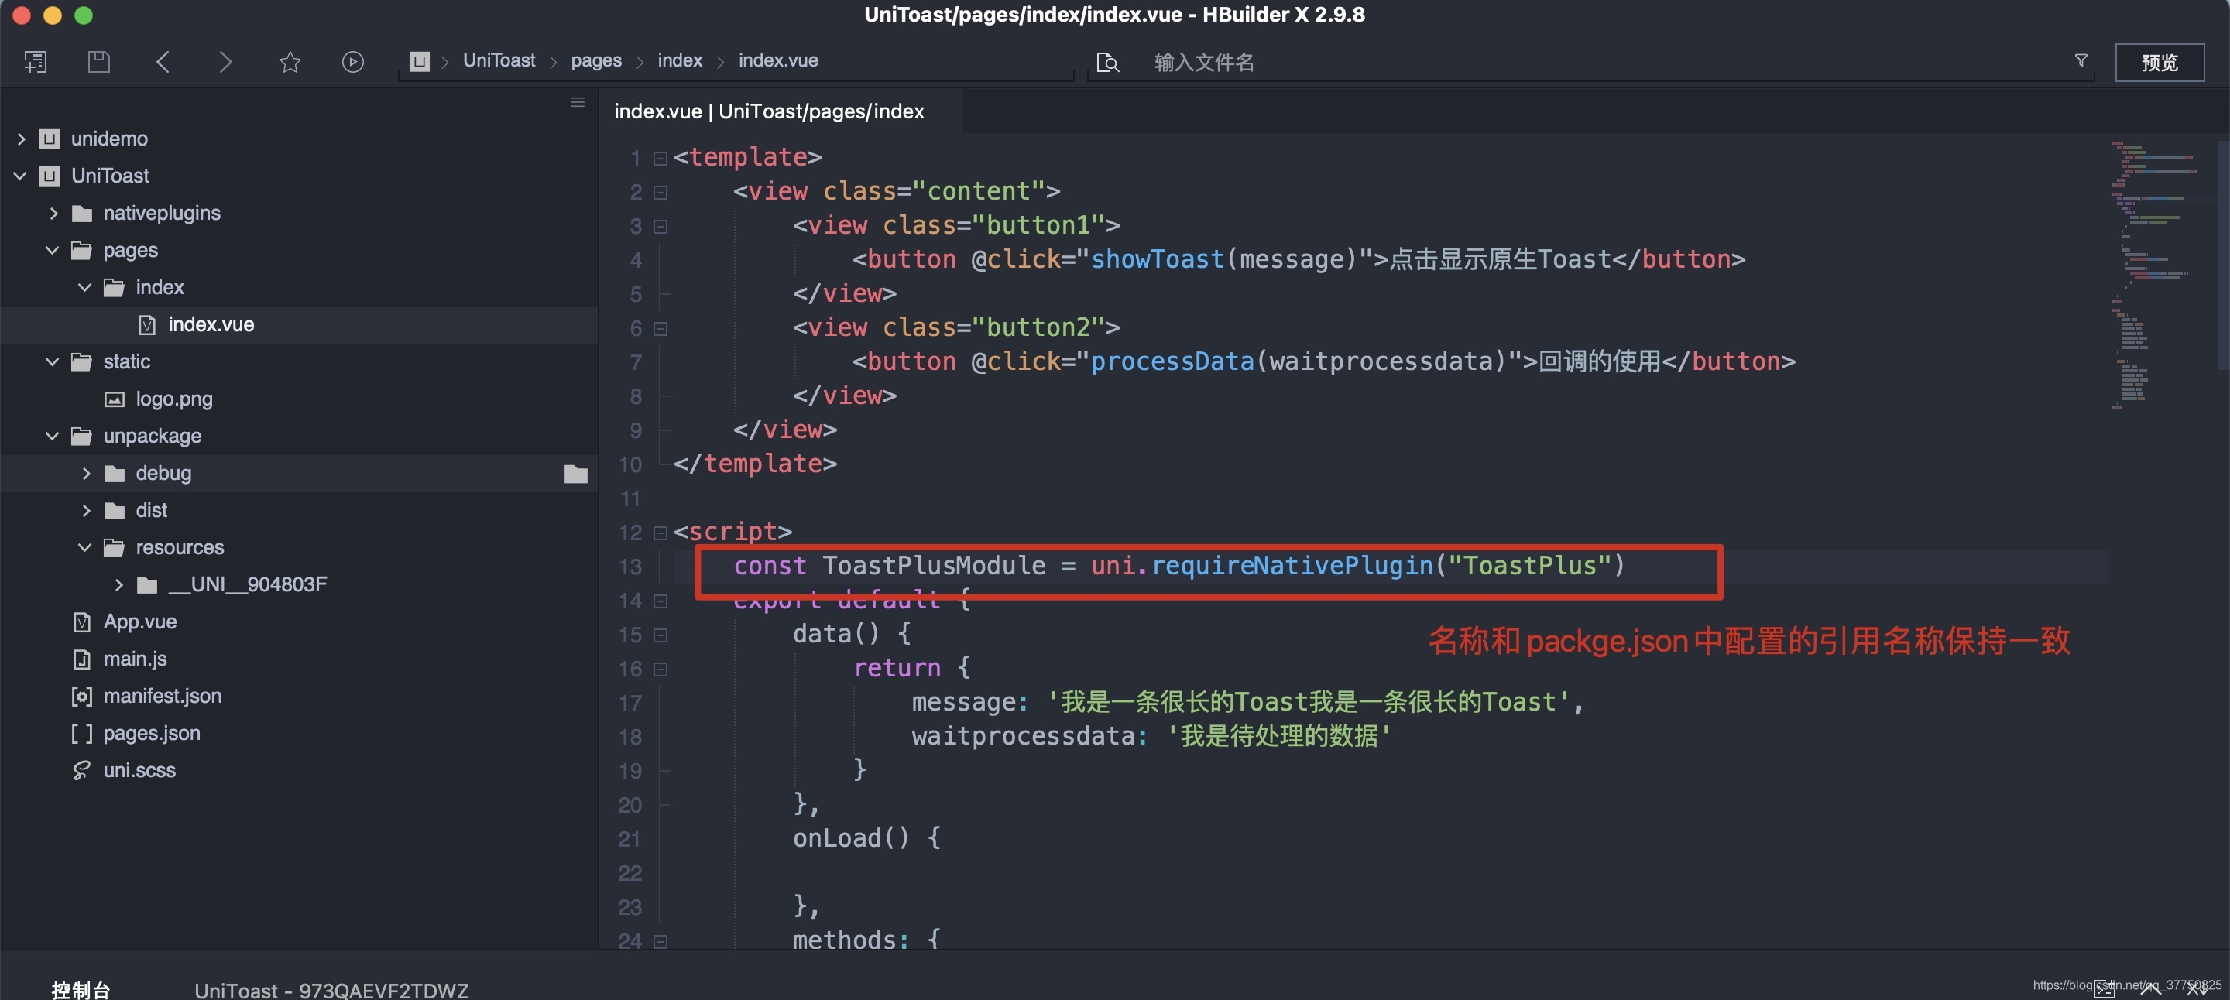Open uni.scss in the file tree
The width and height of the screenshot is (2230, 1000).
[139, 771]
